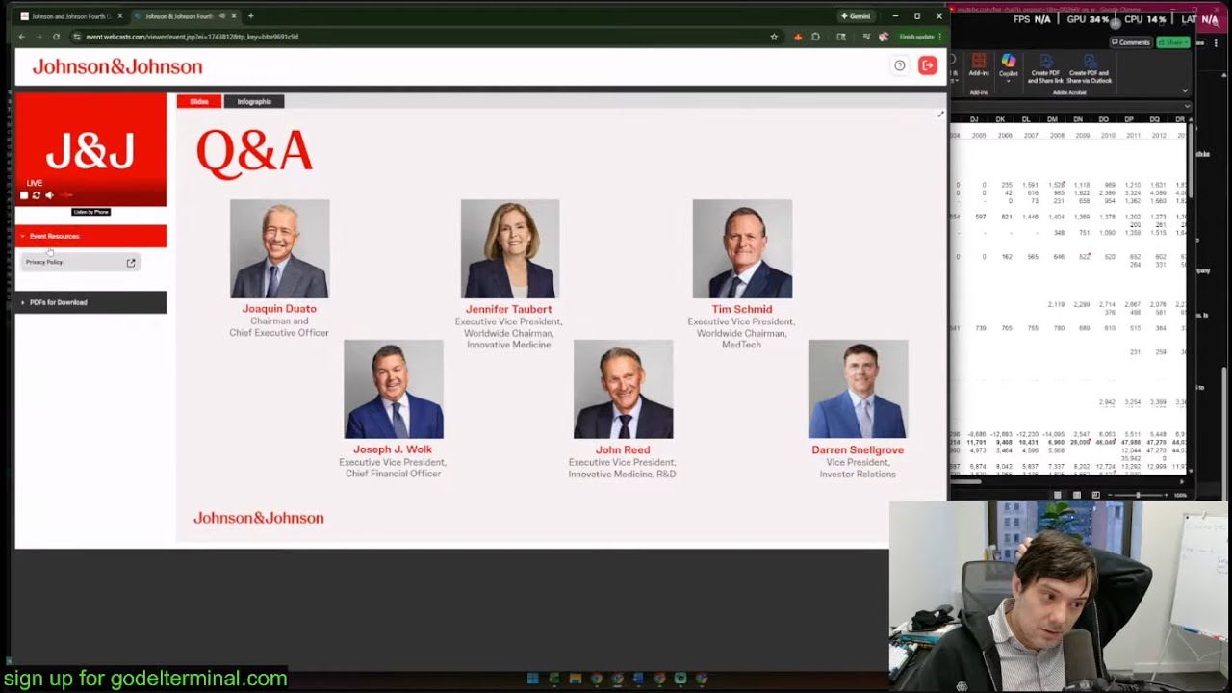The height and width of the screenshot is (693, 1232).
Task: Expand slide to full screen
Action: pyautogui.click(x=940, y=115)
